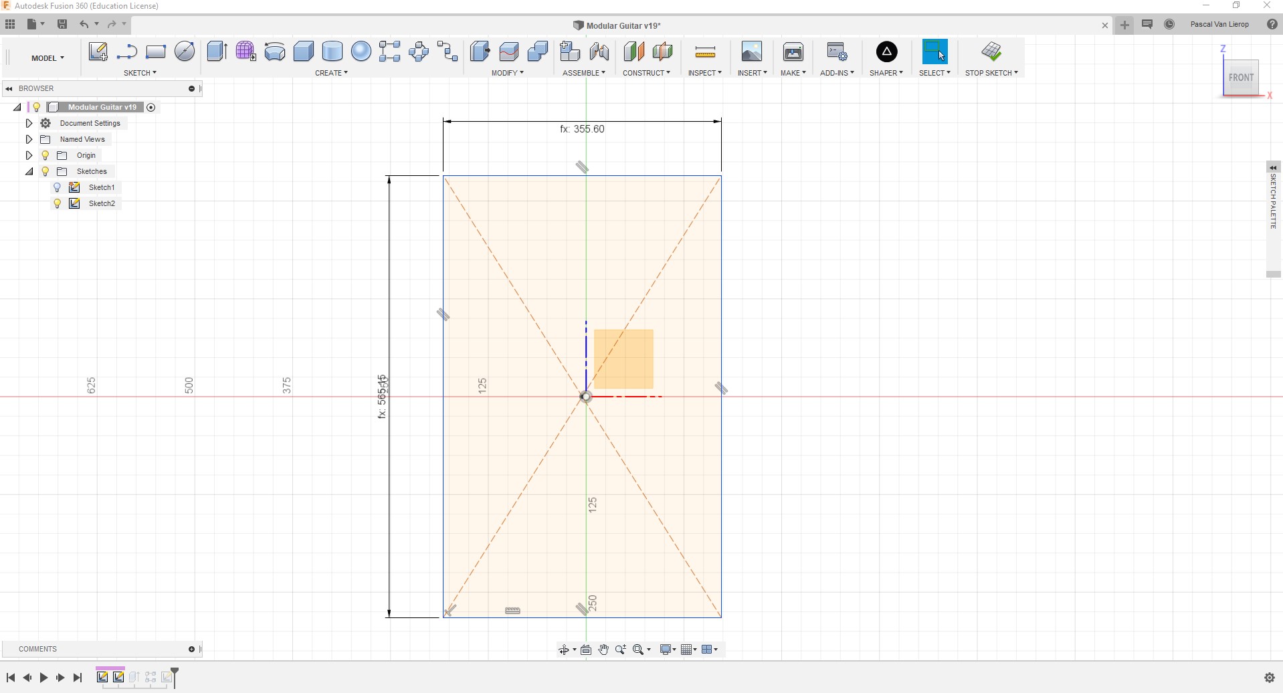Choose the Sphere create tool

[x=361, y=52]
